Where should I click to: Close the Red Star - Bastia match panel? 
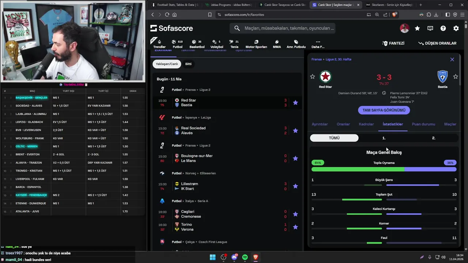[x=452, y=59]
